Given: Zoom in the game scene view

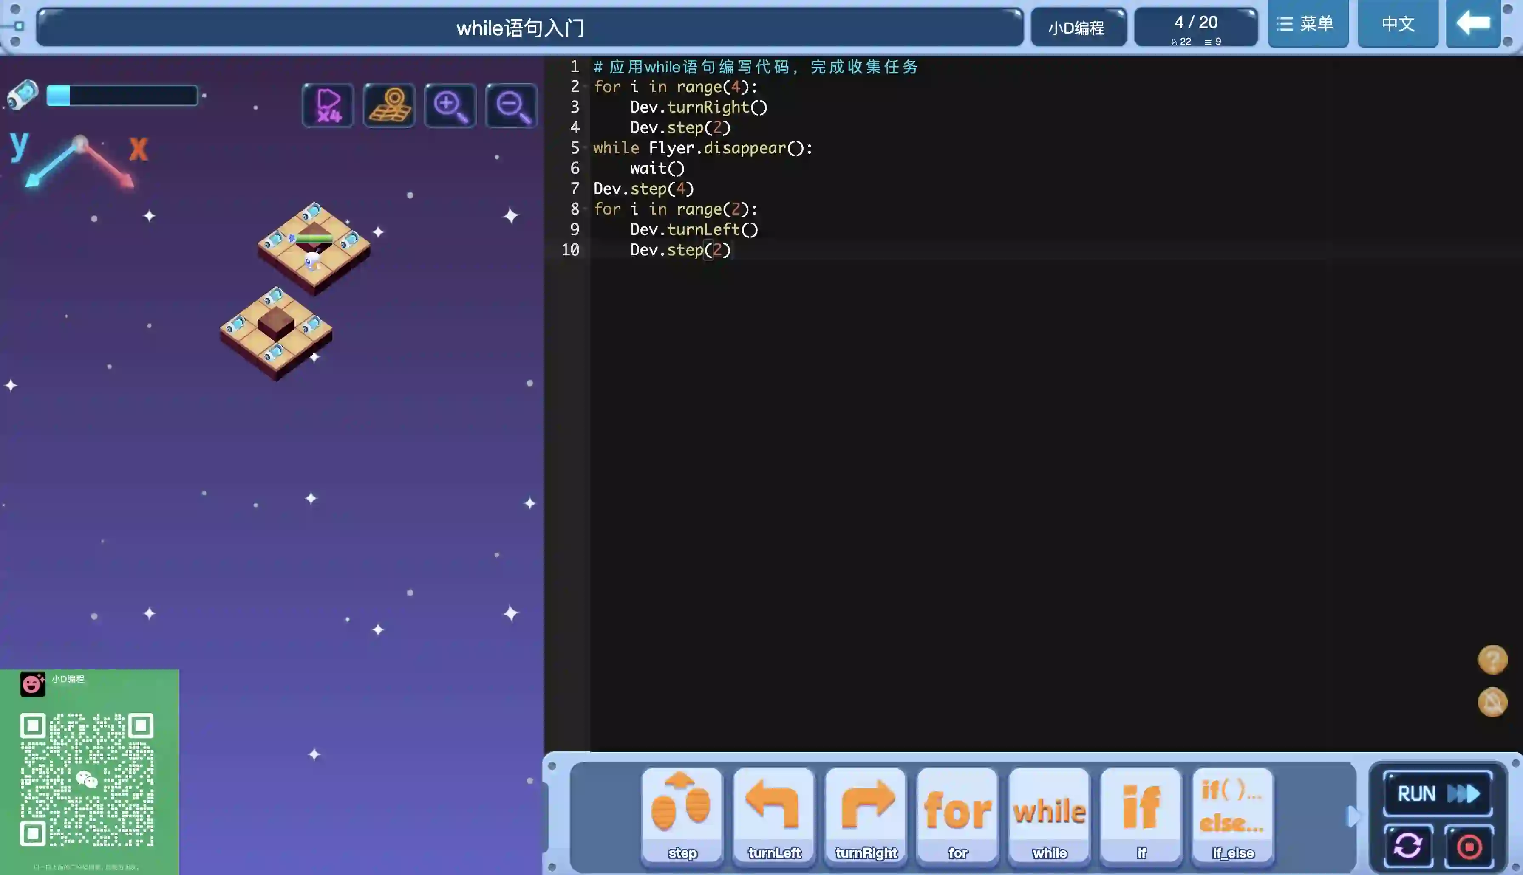Looking at the screenshot, I should coord(450,106).
